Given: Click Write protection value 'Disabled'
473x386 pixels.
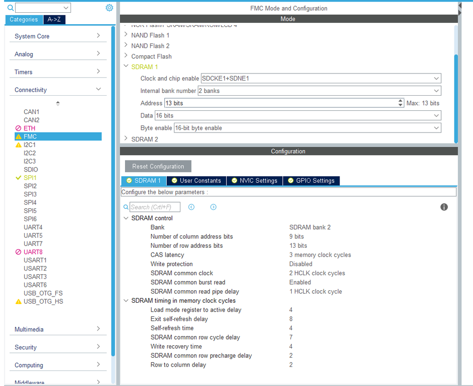Looking at the screenshot, I should (x=301, y=264).
